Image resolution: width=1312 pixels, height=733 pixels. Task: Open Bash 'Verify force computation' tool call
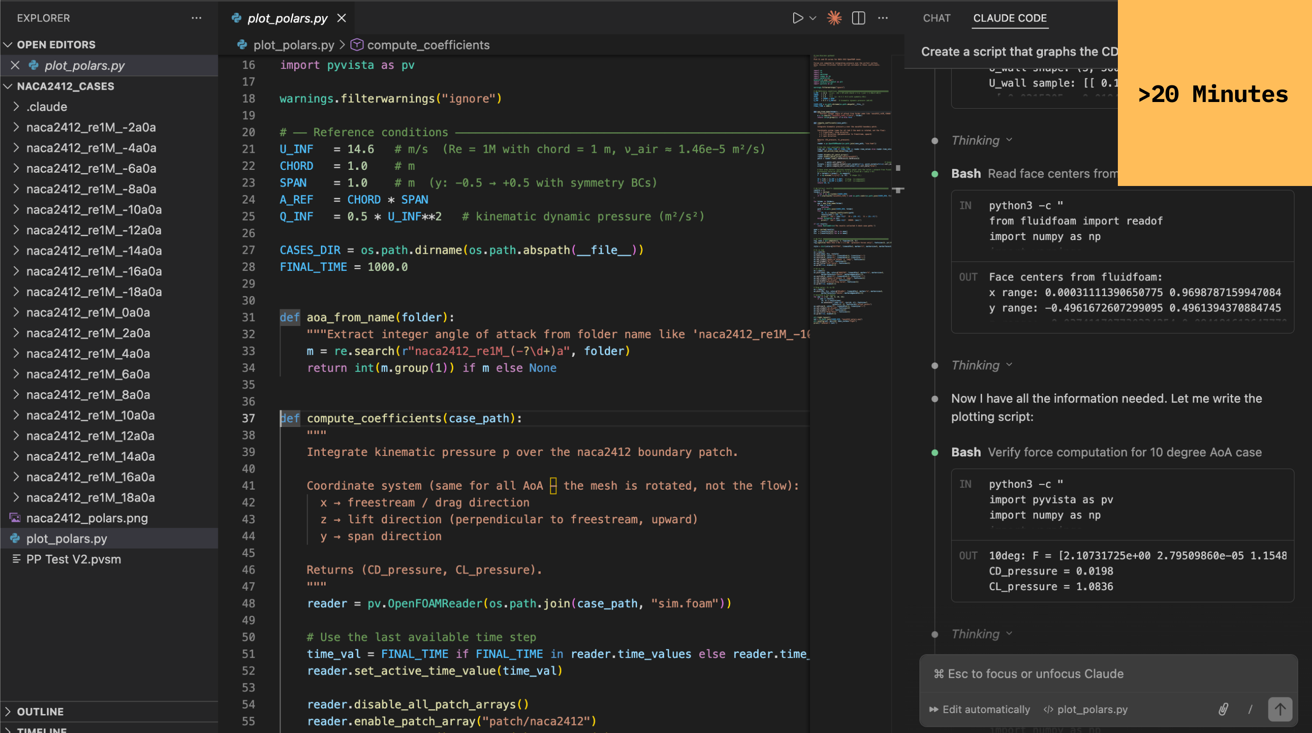coord(1106,453)
